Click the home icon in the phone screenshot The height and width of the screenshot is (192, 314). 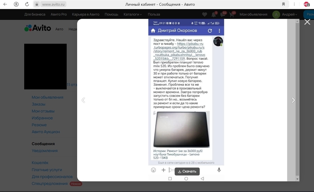[153, 31]
